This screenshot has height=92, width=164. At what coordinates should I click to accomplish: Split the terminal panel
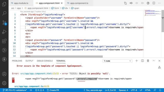click(x=142, y=61)
